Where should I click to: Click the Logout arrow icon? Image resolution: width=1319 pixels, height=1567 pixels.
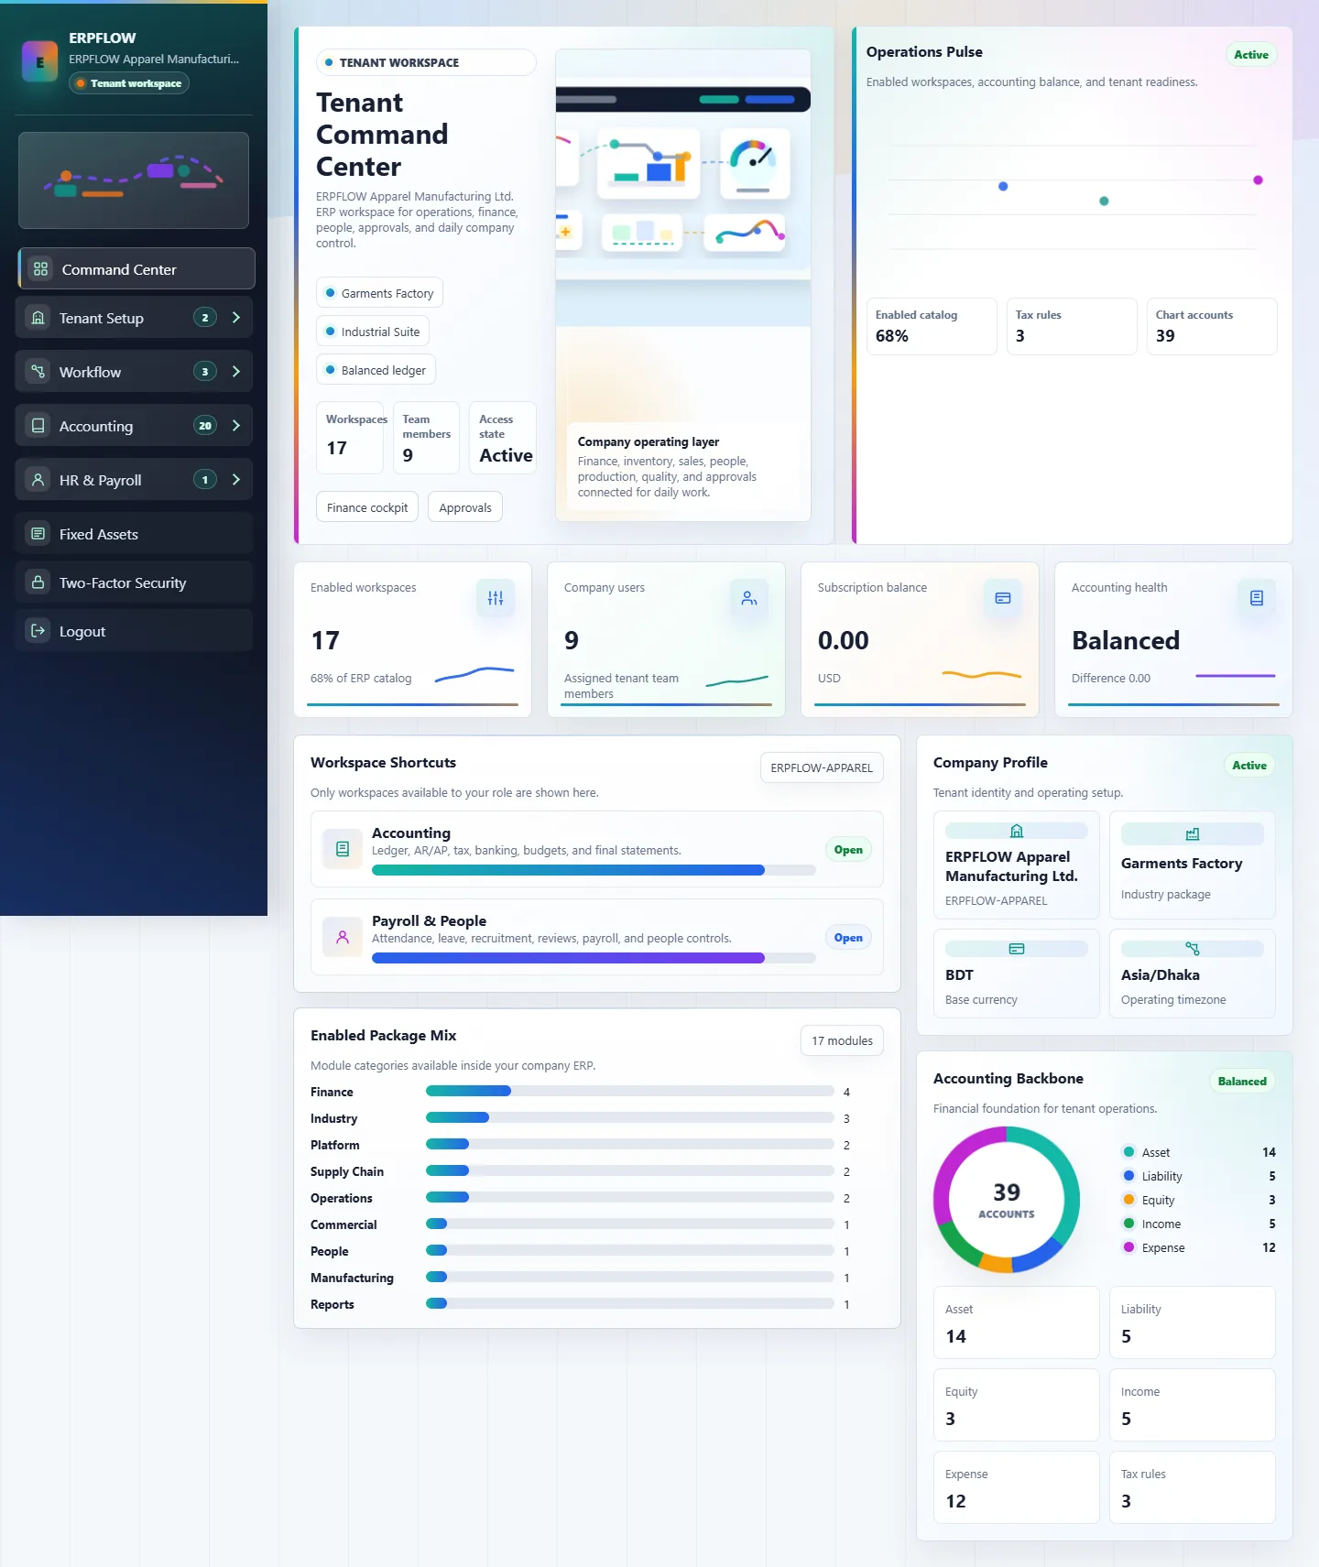coord(38,631)
